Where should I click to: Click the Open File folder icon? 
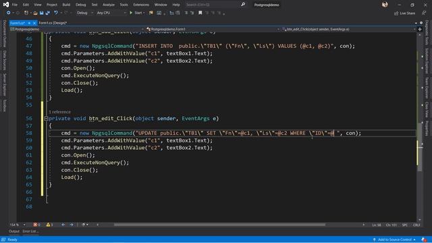click(x=35, y=13)
